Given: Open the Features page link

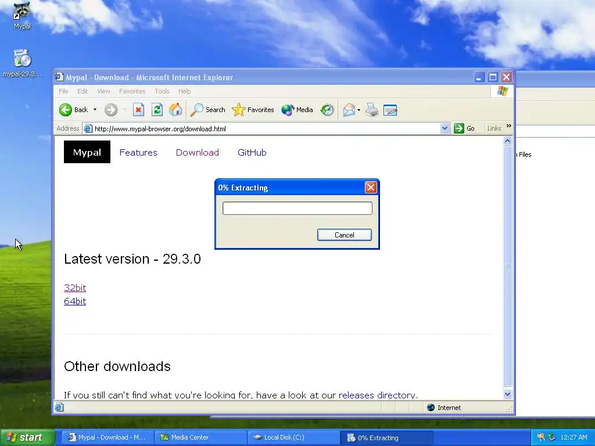Looking at the screenshot, I should [138, 153].
